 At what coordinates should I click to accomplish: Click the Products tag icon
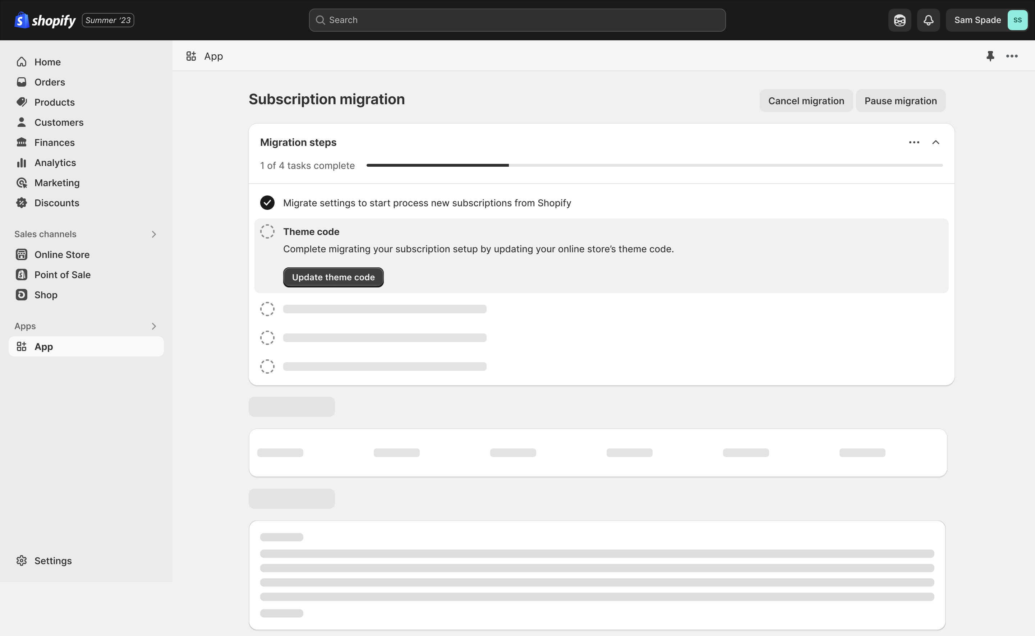coord(22,102)
